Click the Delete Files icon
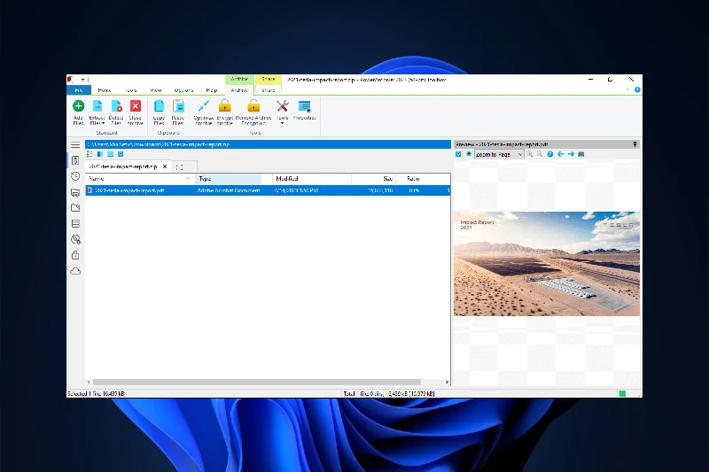 [116, 106]
